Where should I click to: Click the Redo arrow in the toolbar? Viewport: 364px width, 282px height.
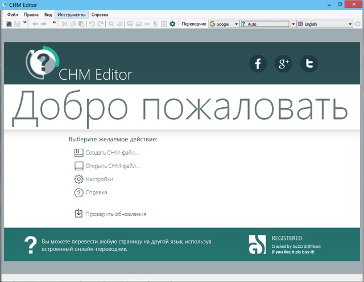point(101,24)
